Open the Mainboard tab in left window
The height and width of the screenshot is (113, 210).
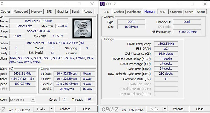pos(21,12)
